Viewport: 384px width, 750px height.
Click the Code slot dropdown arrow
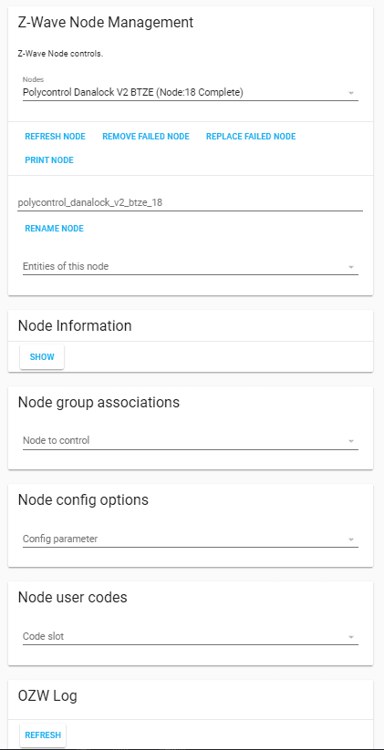[351, 637]
